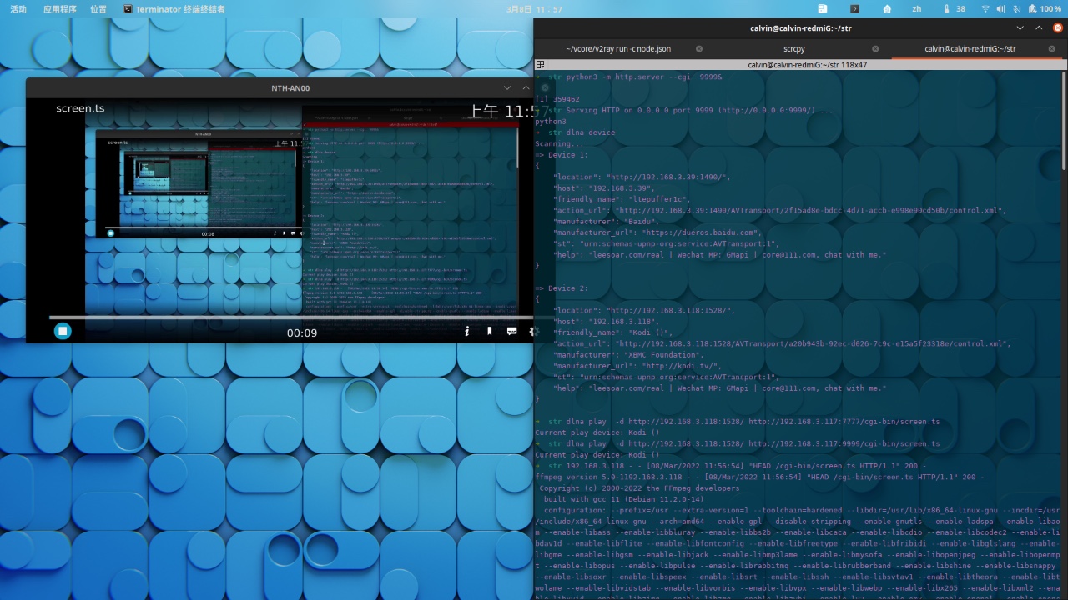Open the home icon in top panel

point(886,8)
